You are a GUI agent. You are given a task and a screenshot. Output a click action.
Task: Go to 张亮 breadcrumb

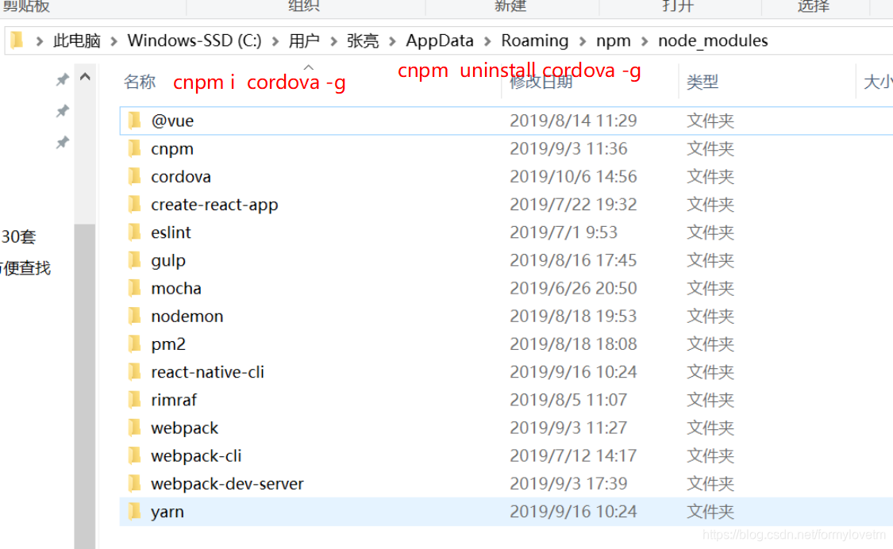363,41
